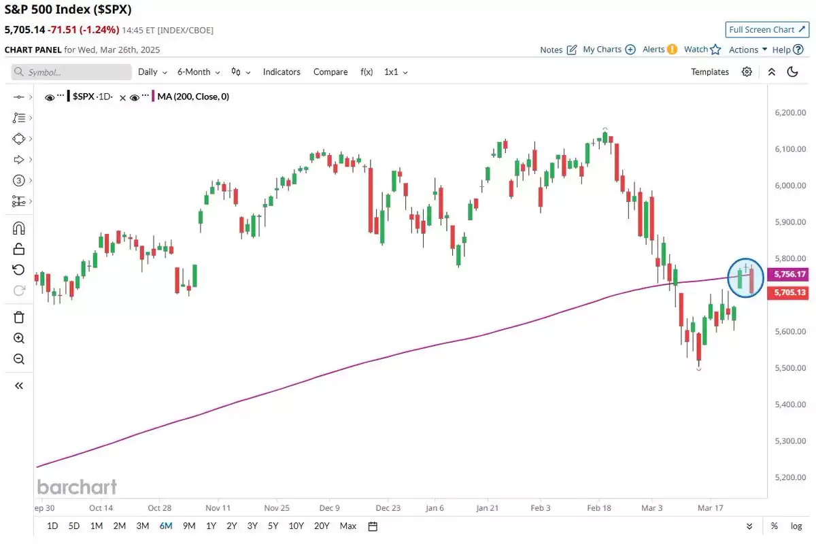
Task: Open the 6-Month period dropdown
Action: pyautogui.click(x=199, y=72)
